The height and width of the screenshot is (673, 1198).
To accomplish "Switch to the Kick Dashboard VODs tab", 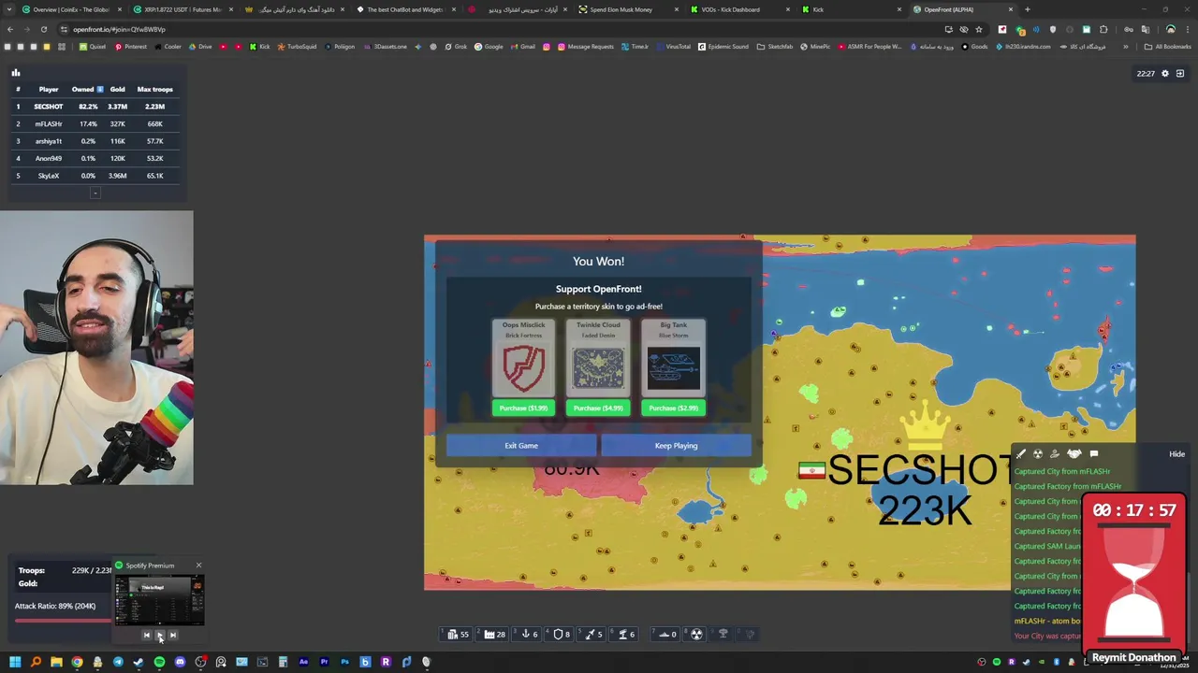I will tap(739, 9).
